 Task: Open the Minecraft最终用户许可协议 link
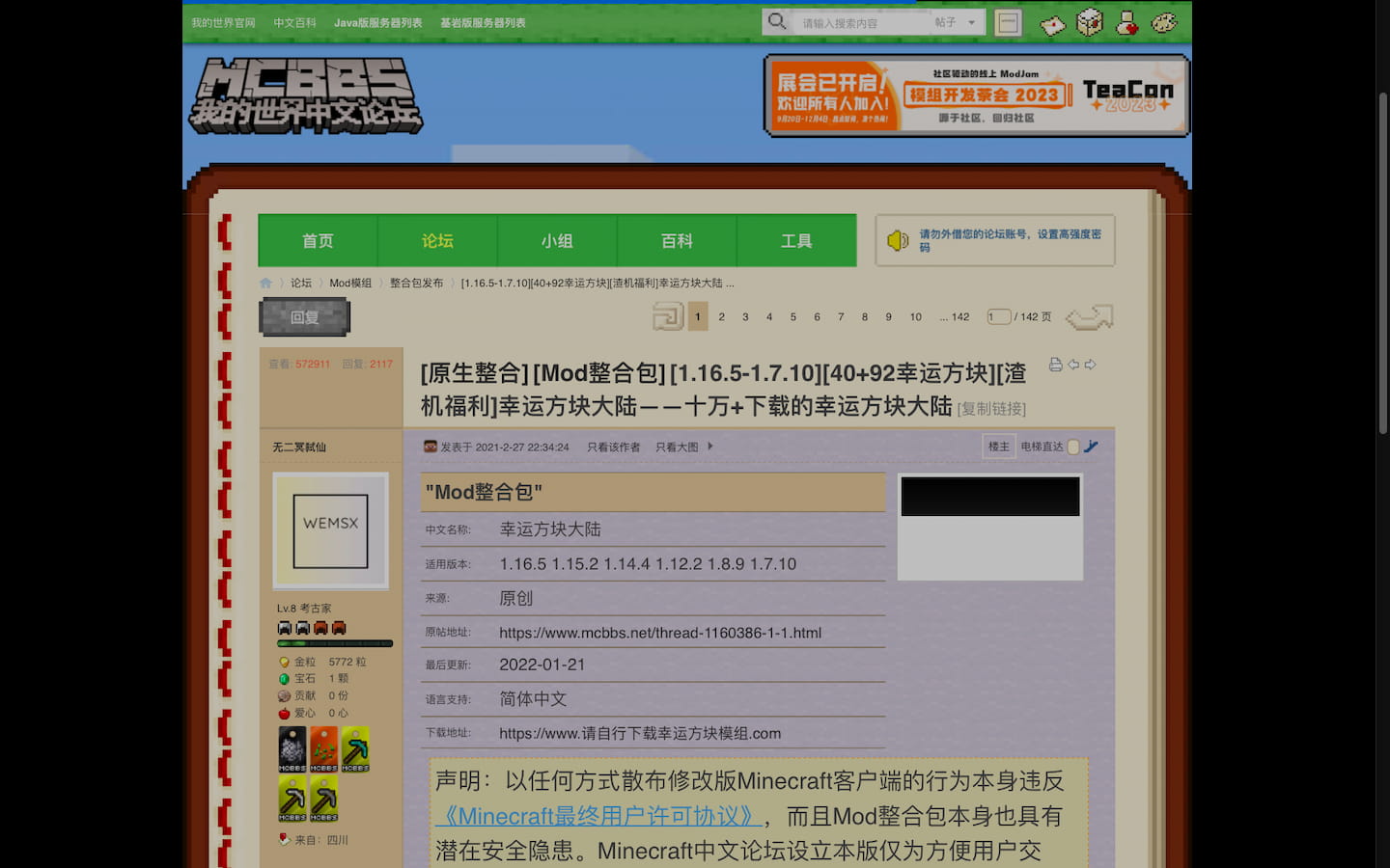598,817
